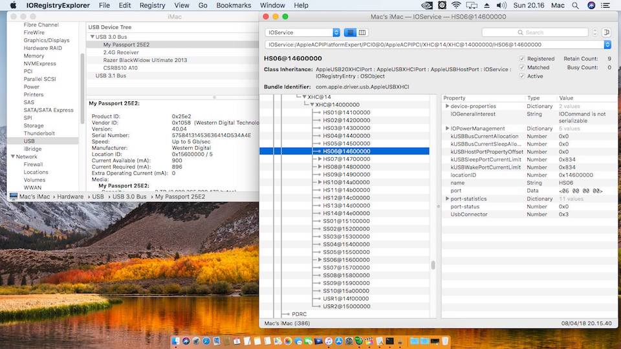Viewport: 621px width, 349px height.
Task: Click the System Information sidebar scrollbar
Action: click(x=82, y=88)
